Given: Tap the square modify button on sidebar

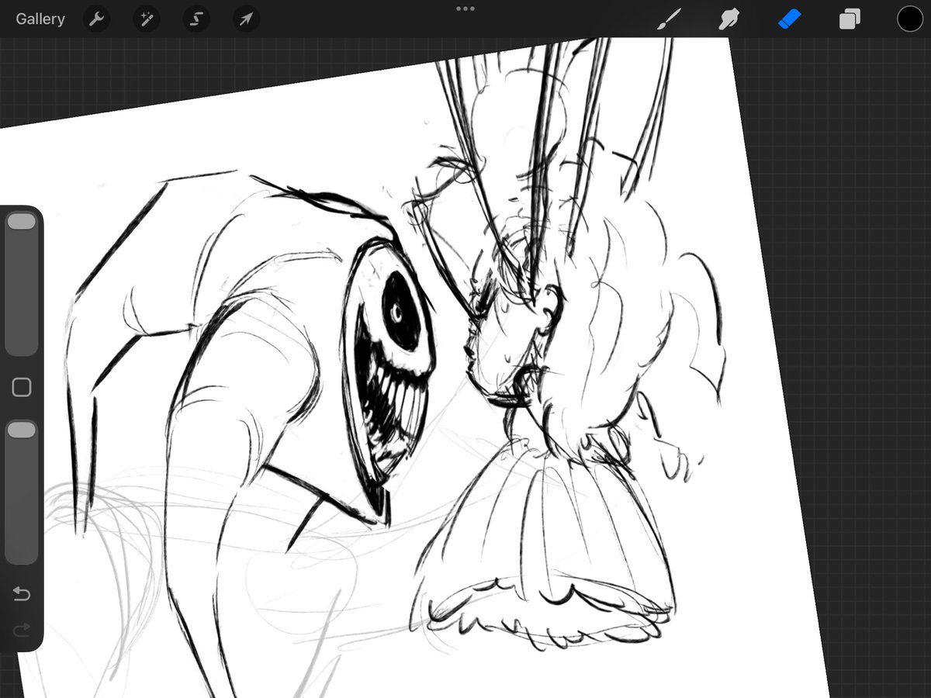Looking at the screenshot, I should tap(22, 387).
